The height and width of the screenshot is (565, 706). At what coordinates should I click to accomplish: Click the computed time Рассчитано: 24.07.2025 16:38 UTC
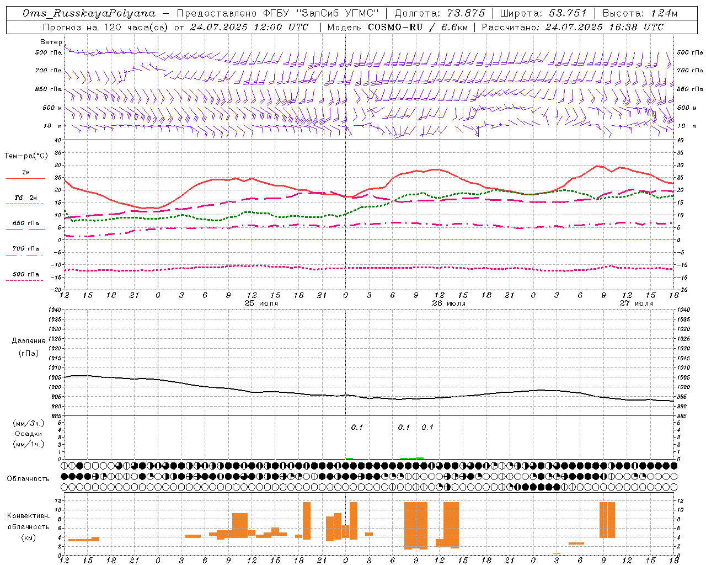click(x=573, y=27)
